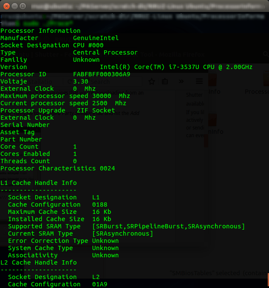Minimize the terminal window

(x=14, y=6)
